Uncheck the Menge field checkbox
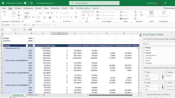The image size is (175, 98). point(144,48)
